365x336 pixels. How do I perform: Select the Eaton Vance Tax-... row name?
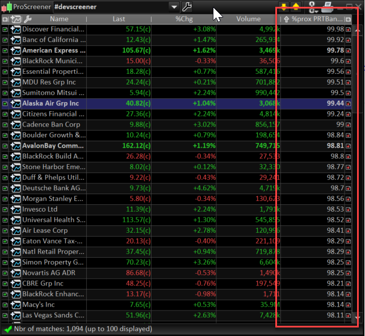tap(52, 241)
